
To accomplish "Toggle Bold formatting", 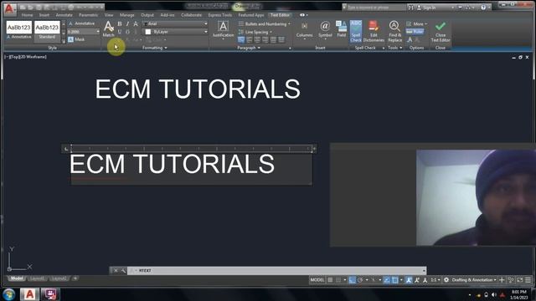I will [x=120, y=24].
